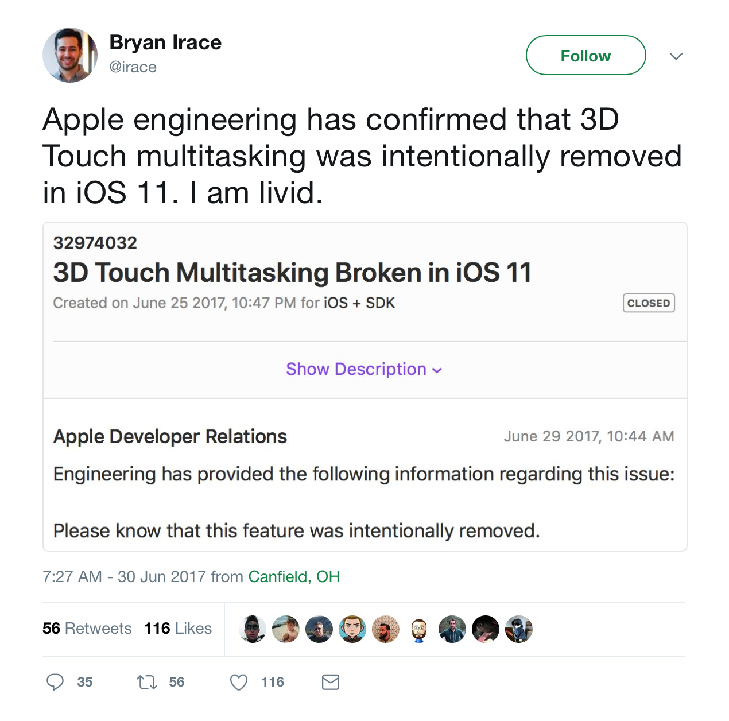Viewport: 729px width, 721px height.
Task: Click the envelope direct message icon
Action: click(331, 682)
